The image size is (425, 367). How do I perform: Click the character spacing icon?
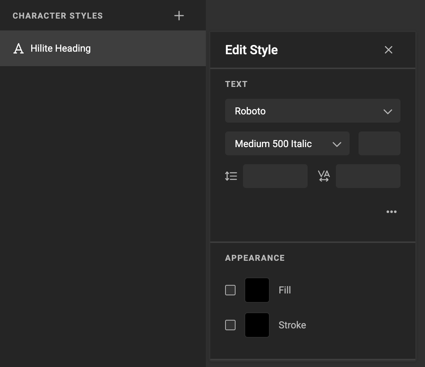[x=324, y=176]
